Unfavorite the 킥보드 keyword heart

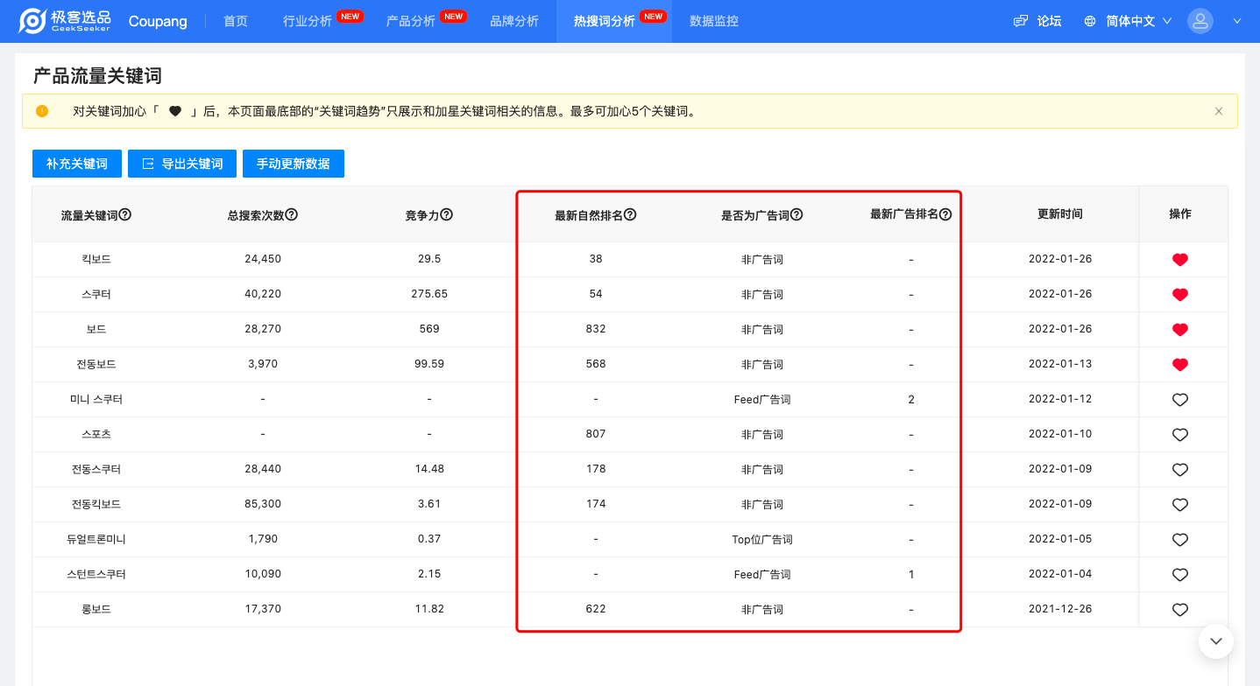[x=1180, y=260]
